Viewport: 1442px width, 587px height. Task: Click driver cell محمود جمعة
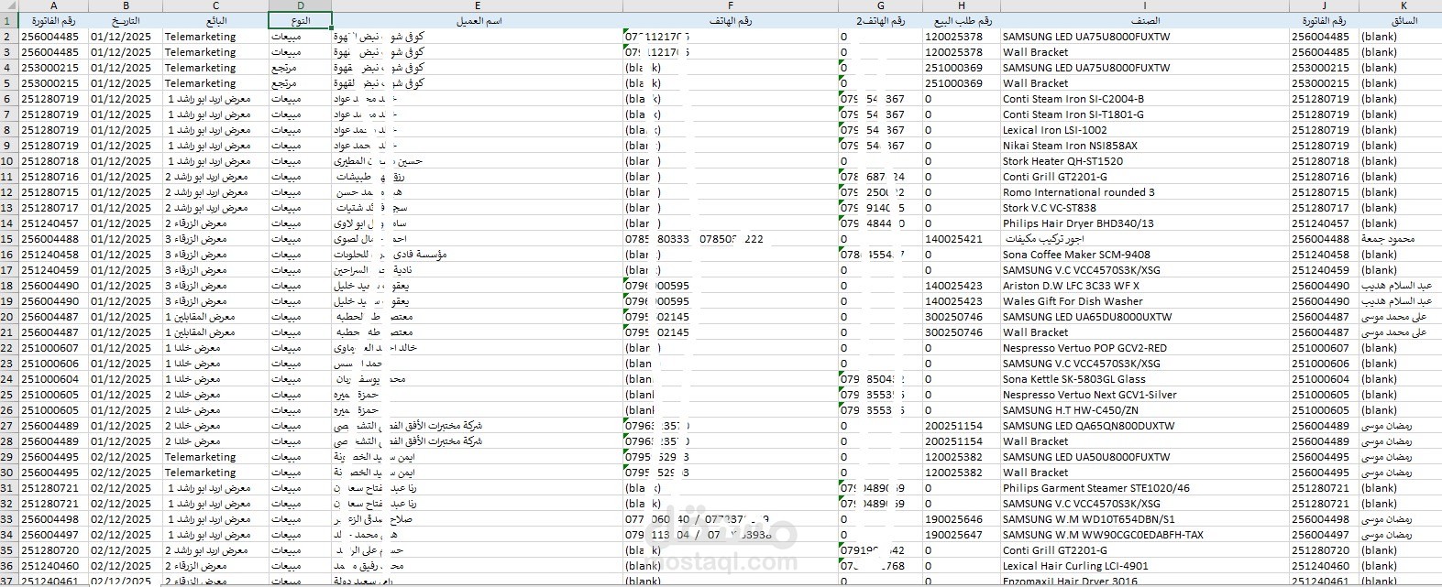click(1400, 239)
